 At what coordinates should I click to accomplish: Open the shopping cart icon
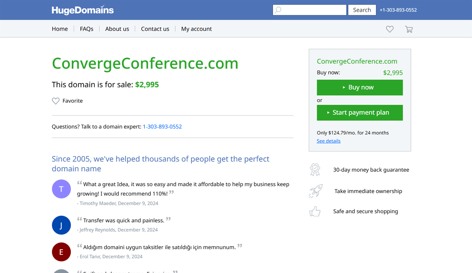409,29
